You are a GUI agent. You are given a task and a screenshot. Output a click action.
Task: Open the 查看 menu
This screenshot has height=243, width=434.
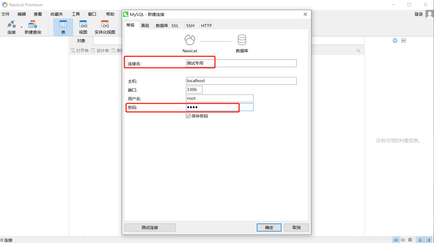(x=38, y=14)
